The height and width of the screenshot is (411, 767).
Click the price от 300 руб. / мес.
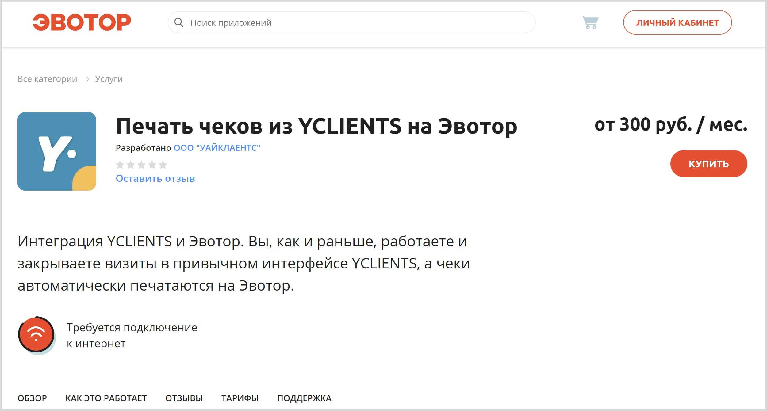pyautogui.click(x=671, y=125)
